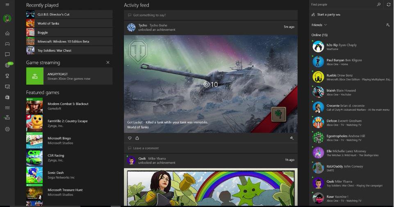Image resolution: width=394 pixels, height=207 pixels.
Task: Open the World of Tanks achievement image
Action: pos(211,84)
